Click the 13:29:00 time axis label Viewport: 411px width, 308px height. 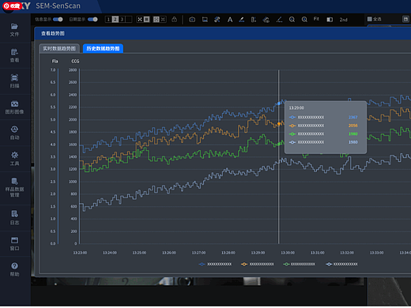pyautogui.click(x=258, y=253)
